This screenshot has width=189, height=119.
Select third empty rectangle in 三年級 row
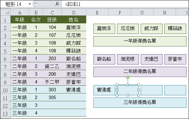pyautogui.click(x=152, y=90)
